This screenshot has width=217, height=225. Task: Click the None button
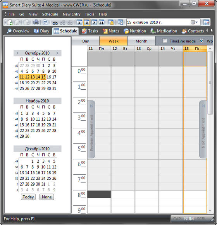coord(47,197)
